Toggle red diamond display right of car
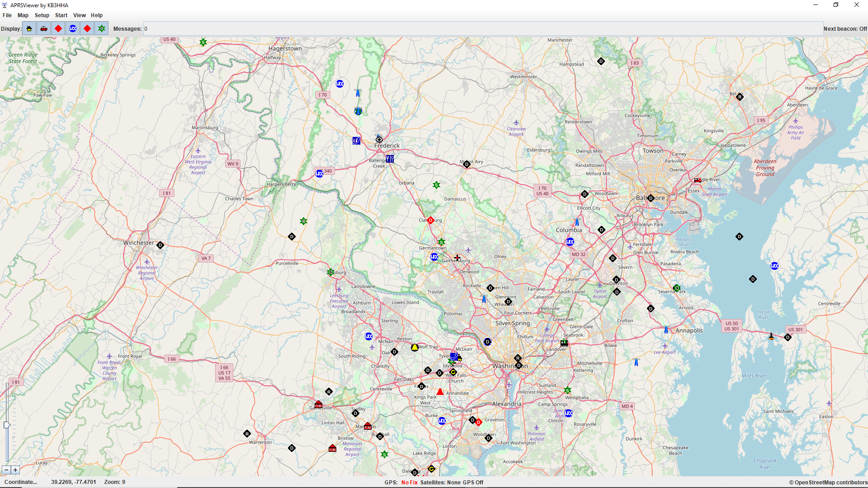 pos(58,28)
